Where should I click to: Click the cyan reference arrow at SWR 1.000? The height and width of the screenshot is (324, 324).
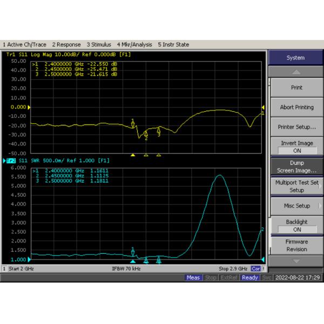click(29, 259)
